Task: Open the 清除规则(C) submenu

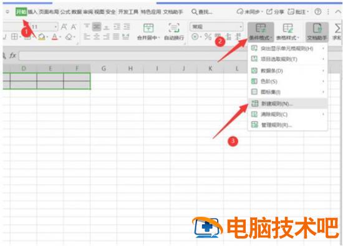Action: point(287,114)
